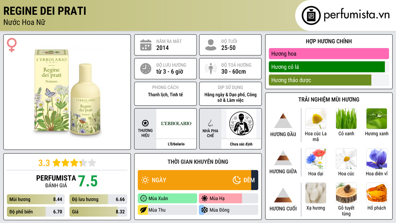Click the L'ERBOLARIO brand logo
396x223 pixels.
(x=176, y=124)
